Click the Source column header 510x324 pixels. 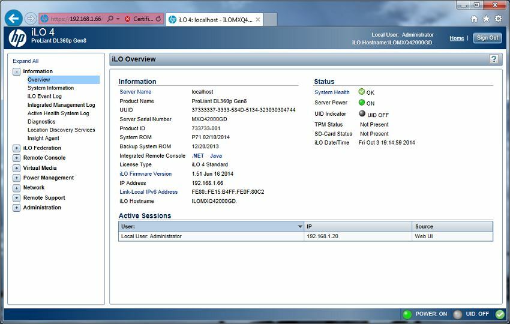pyautogui.click(x=452, y=226)
